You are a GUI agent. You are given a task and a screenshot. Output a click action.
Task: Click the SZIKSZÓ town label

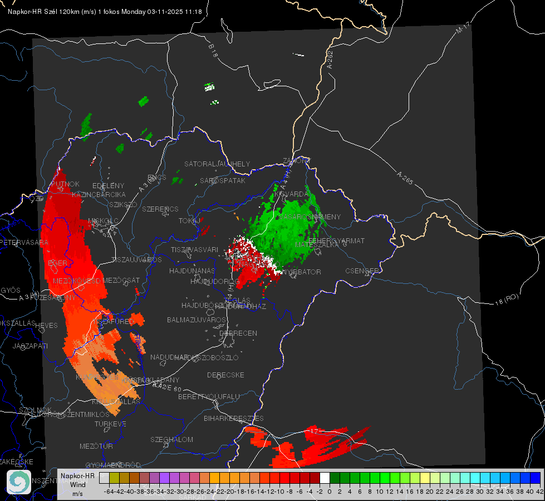point(123,204)
